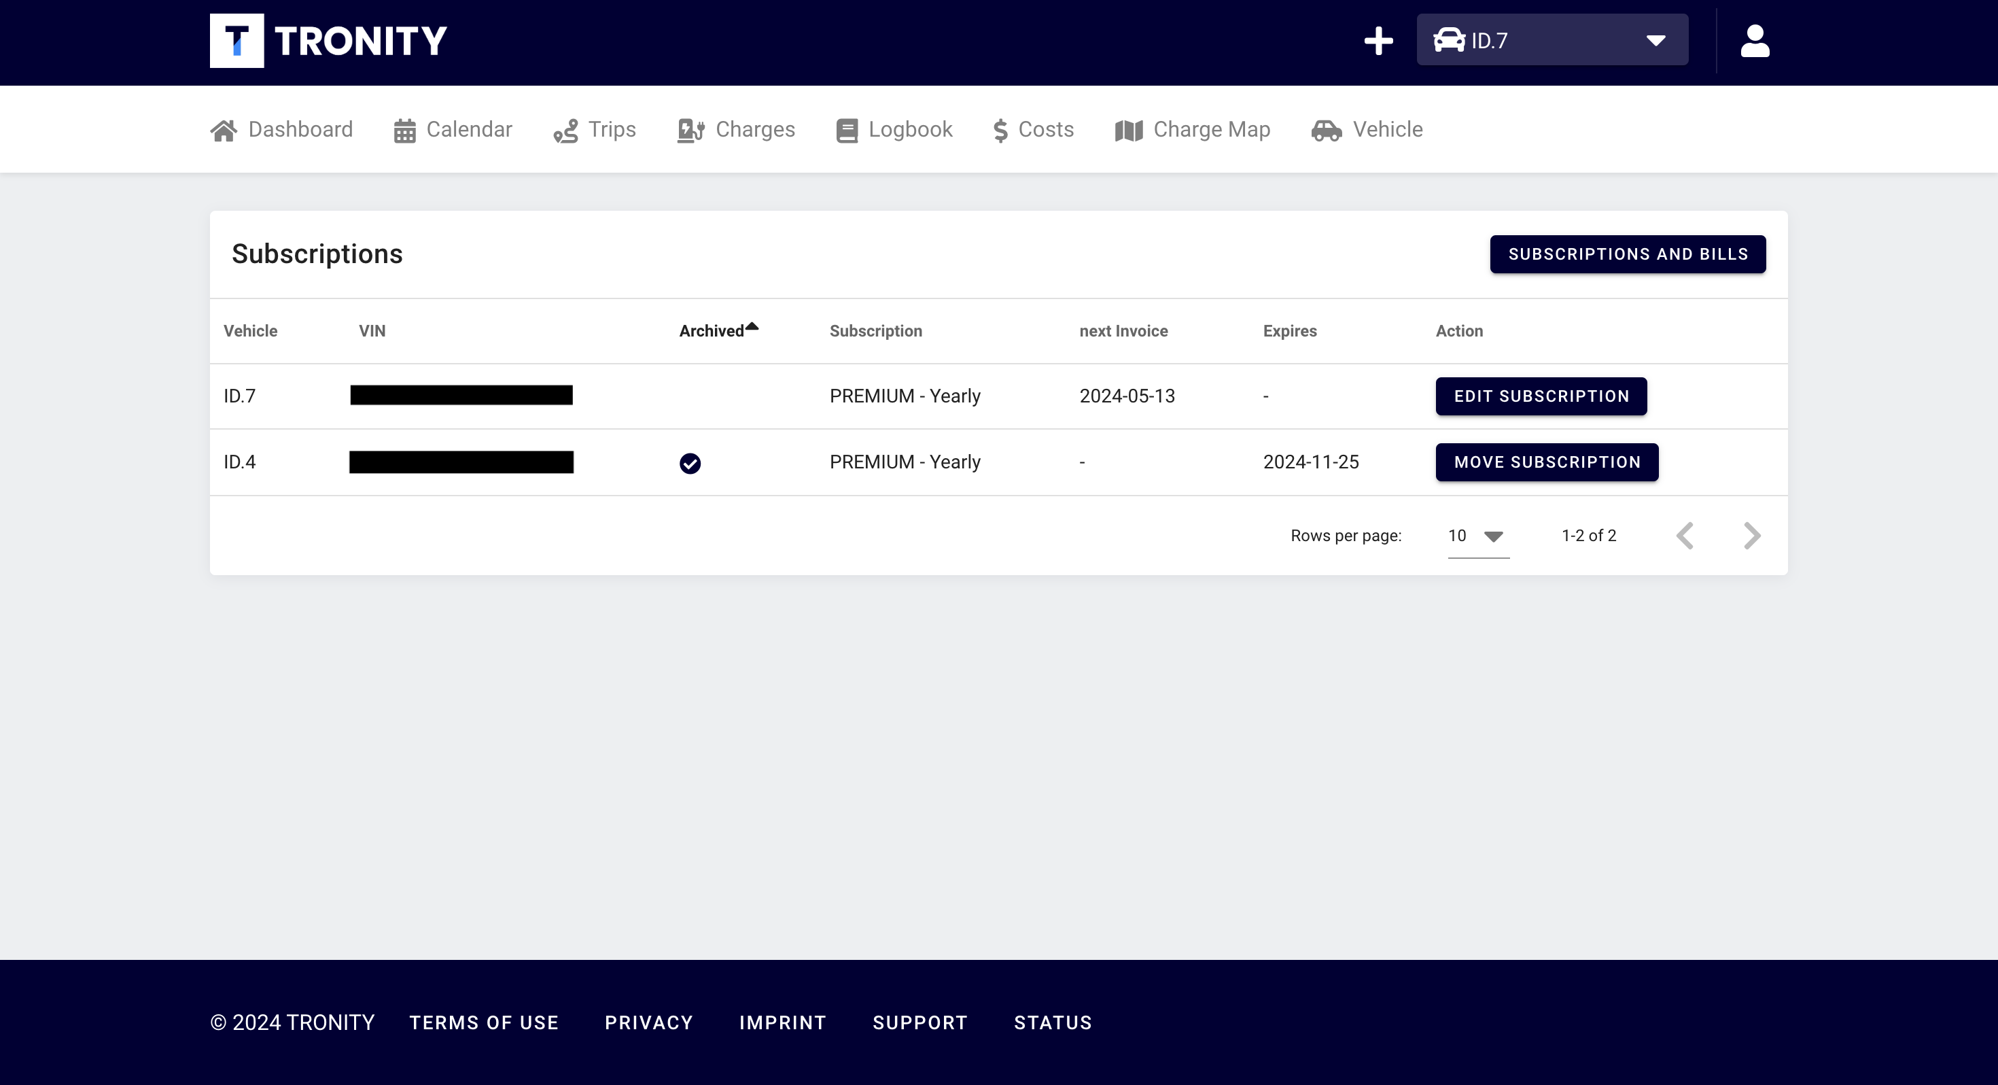
Task: Open the Status footer link
Action: (1053, 1023)
